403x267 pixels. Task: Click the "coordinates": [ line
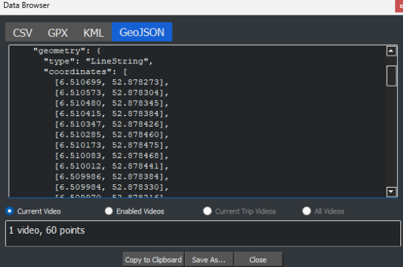85,71
